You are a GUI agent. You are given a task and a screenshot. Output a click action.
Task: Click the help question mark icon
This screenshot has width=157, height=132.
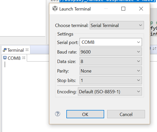[x=58, y=114]
